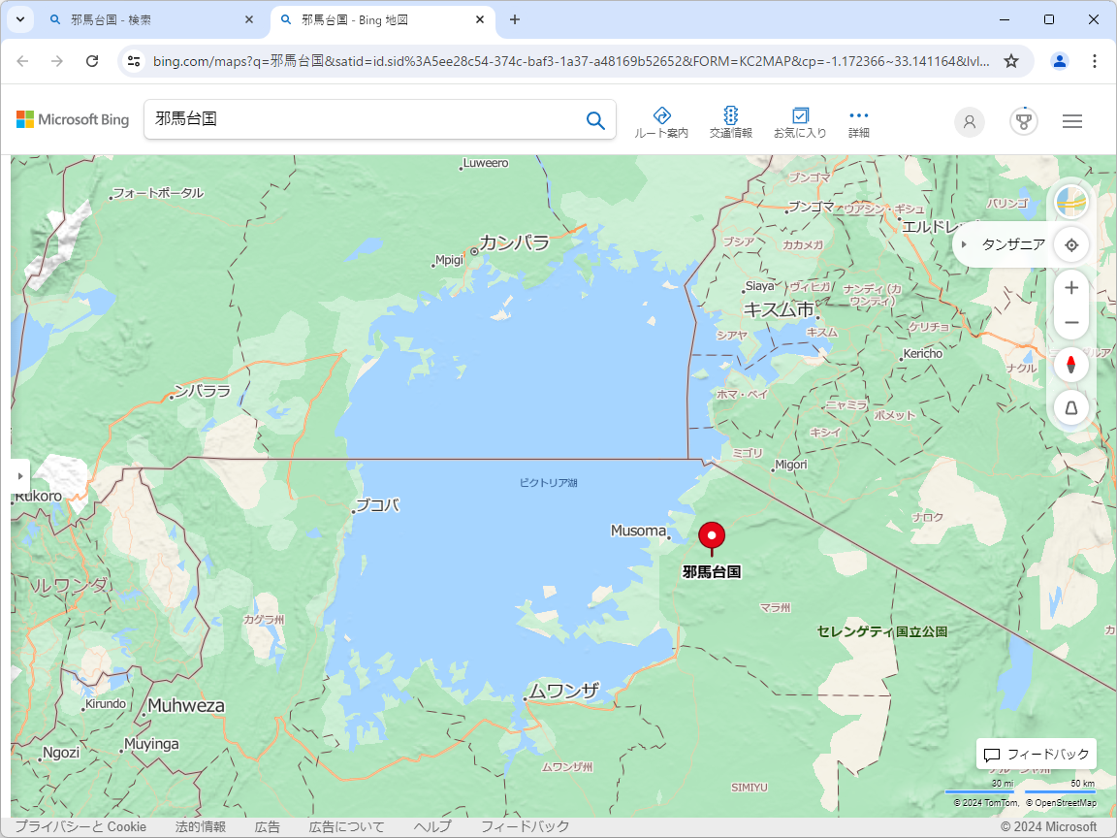Image resolution: width=1117 pixels, height=838 pixels.
Task: Open the Bing account sign-in icon
Action: 969,122
